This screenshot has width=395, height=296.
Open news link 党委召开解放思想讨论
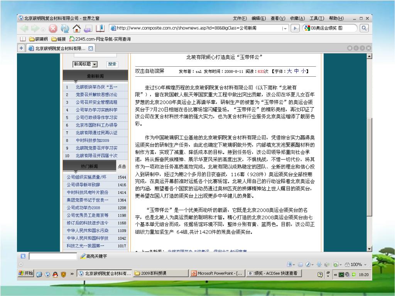tap(96, 95)
